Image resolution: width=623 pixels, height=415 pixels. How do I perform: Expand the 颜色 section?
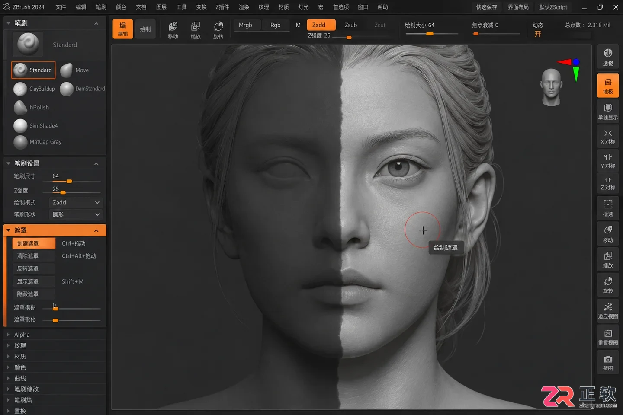[55, 367]
